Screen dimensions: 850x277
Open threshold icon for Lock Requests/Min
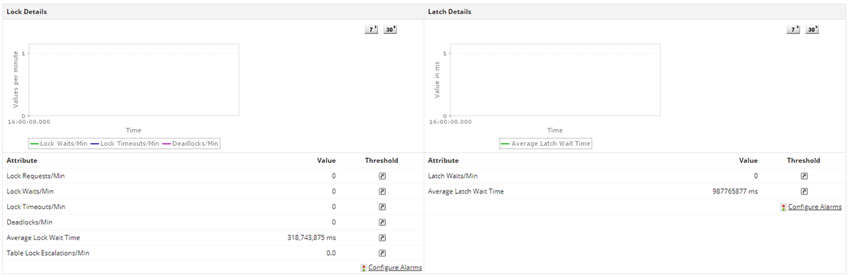(x=382, y=176)
